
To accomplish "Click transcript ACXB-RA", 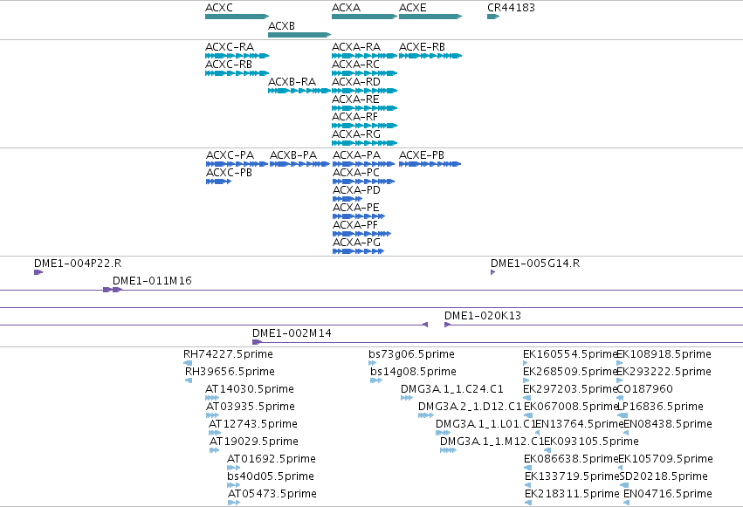I will point(299,91).
